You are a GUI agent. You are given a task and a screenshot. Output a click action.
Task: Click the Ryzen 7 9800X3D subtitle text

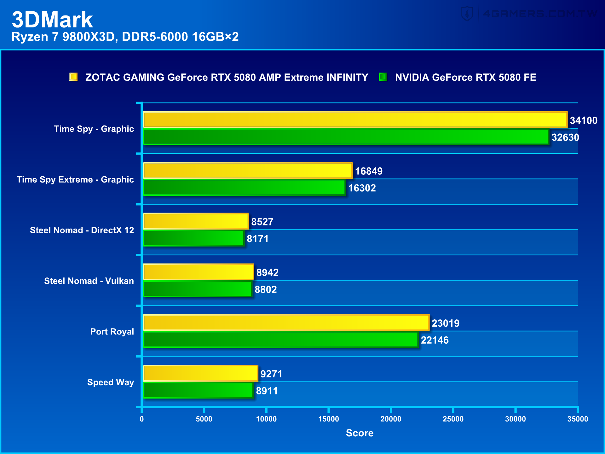click(x=125, y=37)
